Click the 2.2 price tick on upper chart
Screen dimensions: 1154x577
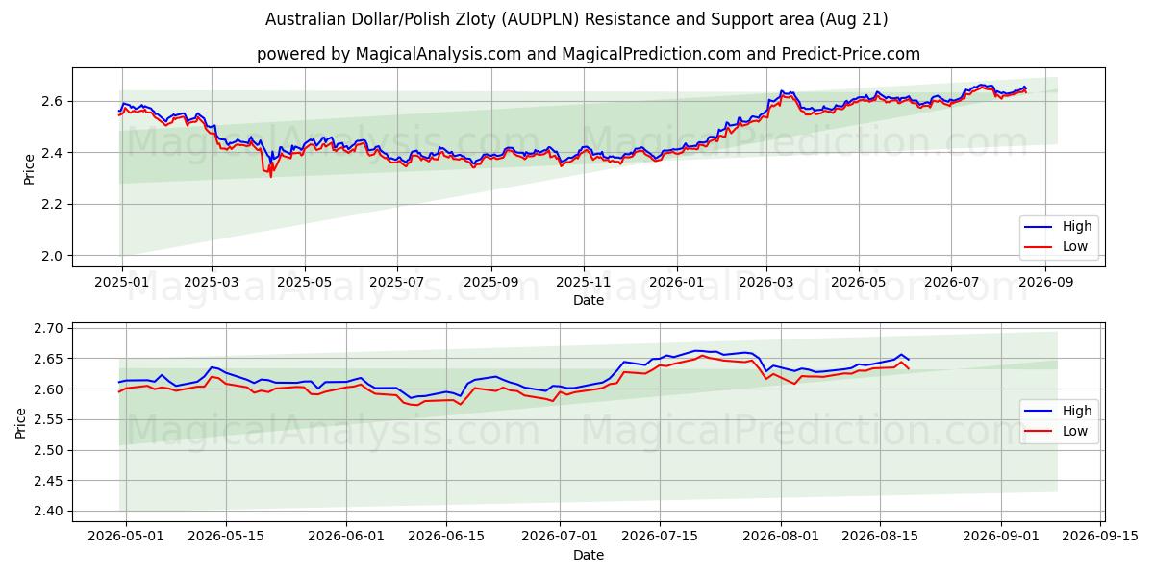pyautogui.click(x=54, y=204)
